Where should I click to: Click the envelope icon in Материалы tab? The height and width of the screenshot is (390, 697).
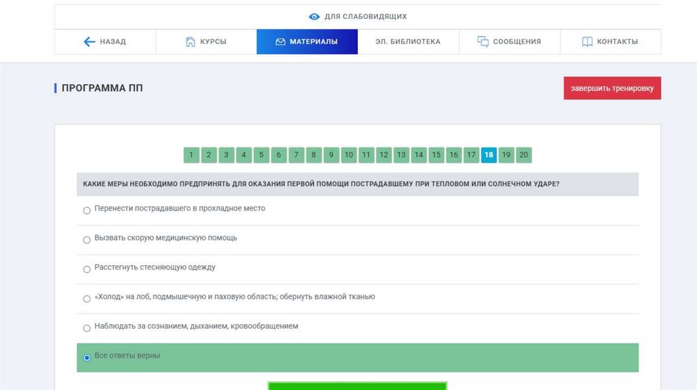pyautogui.click(x=280, y=41)
